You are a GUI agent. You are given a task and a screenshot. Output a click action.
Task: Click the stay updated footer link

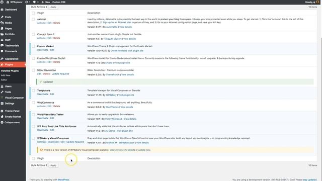pyautogui.click(x=310, y=180)
